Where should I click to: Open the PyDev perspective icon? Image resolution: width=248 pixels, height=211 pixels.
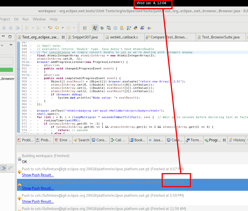pyautogui.click(x=135, y=28)
